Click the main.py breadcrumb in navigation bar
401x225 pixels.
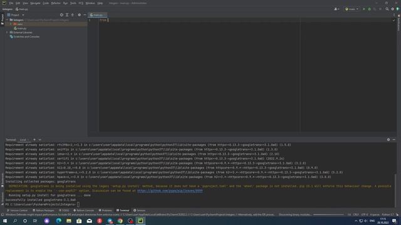tap(22, 9)
